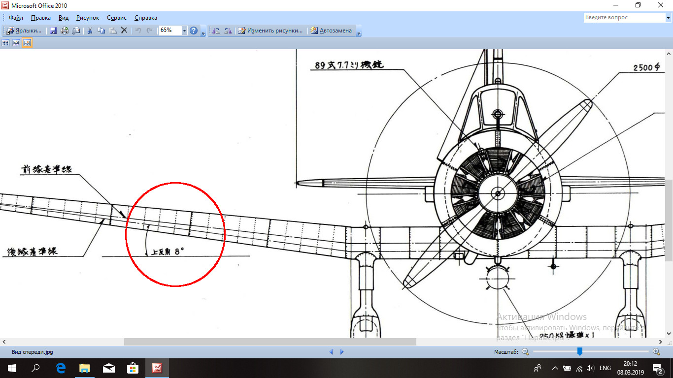
Task: Open the Файл menu
Action: point(16,18)
